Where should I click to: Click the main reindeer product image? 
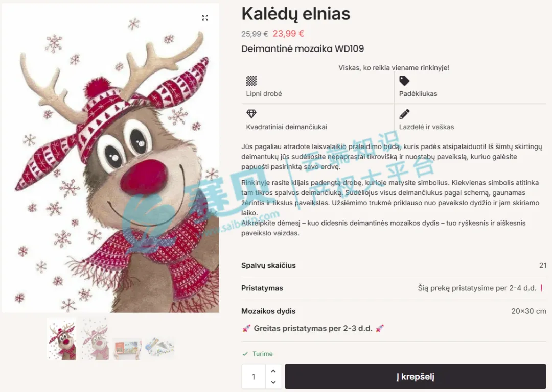coord(110,158)
